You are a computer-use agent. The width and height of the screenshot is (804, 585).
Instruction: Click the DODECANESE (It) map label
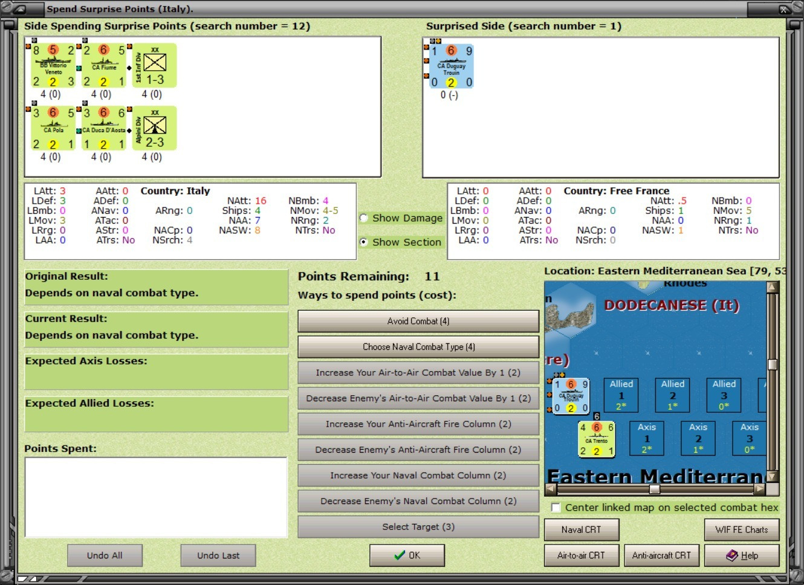coord(672,305)
